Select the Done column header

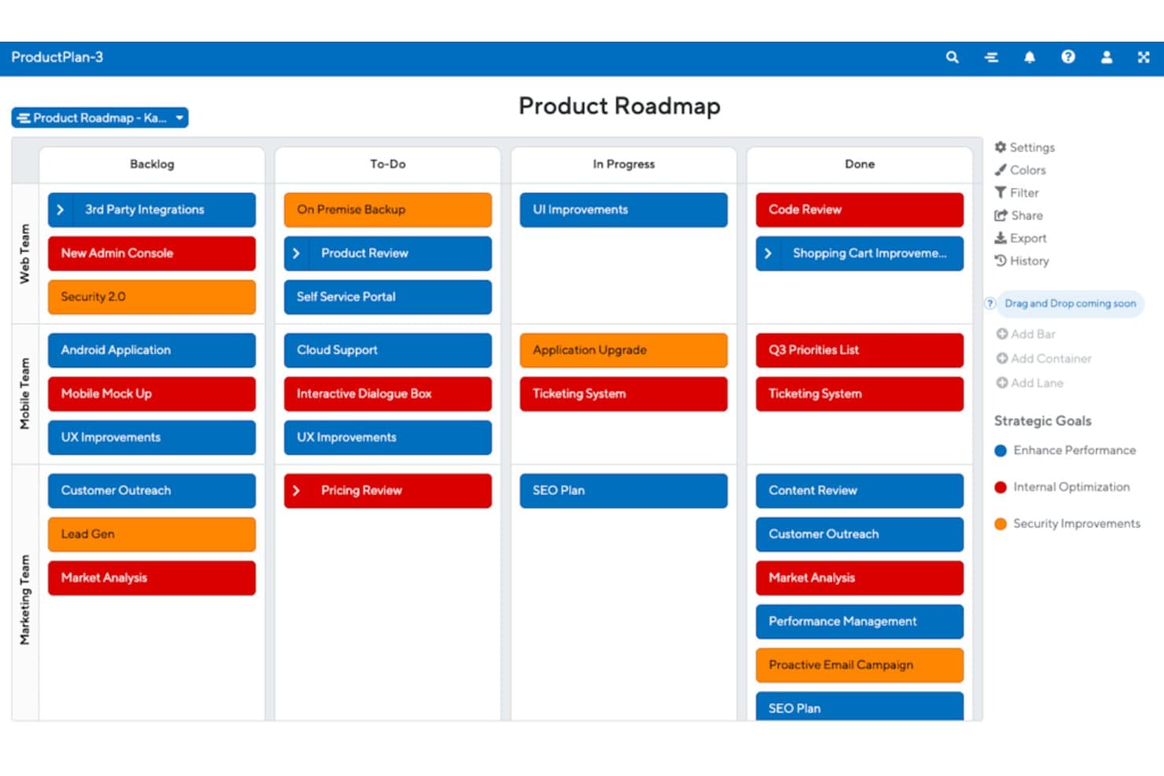point(860,164)
